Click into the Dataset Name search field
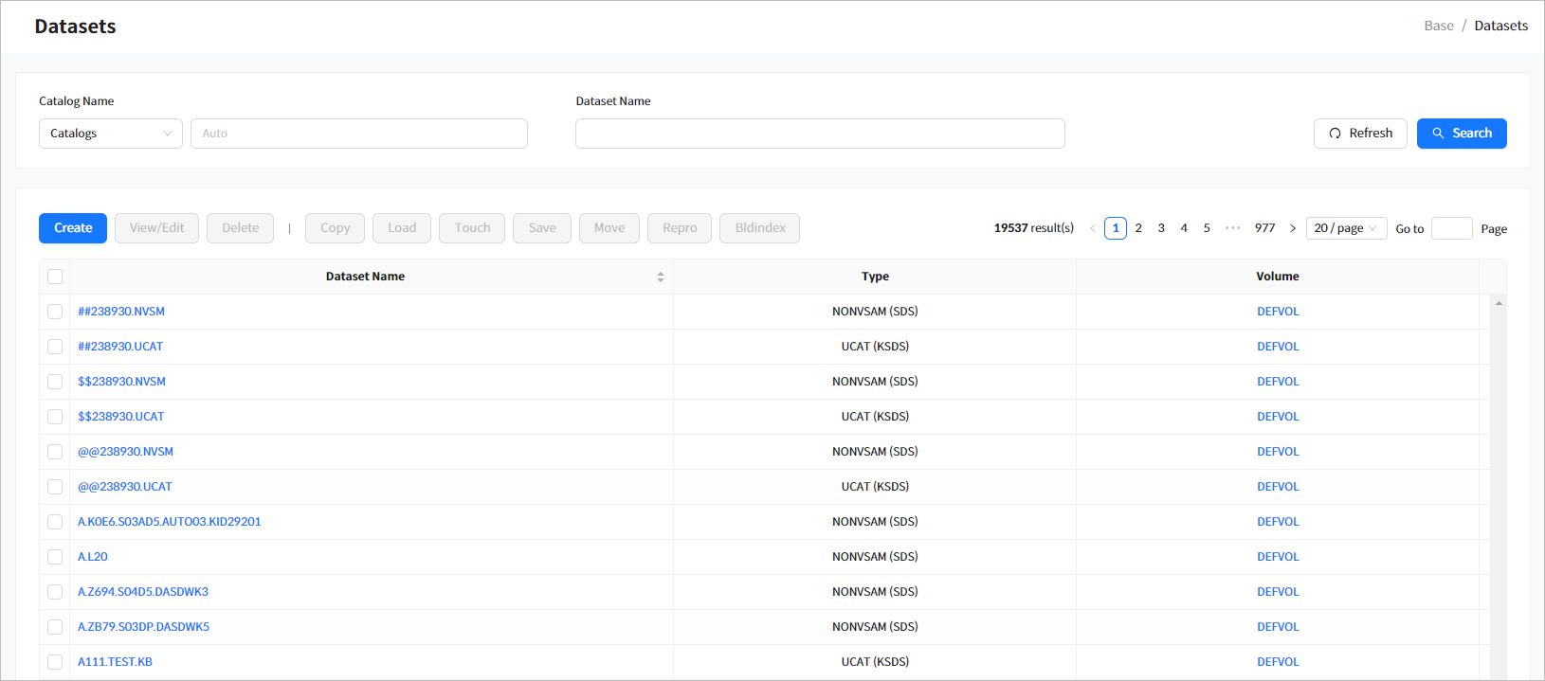 pyautogui.click(x=819, y=134)
